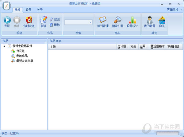Switch to the 关于 tab
184x137 pixels.
(40, 10)
